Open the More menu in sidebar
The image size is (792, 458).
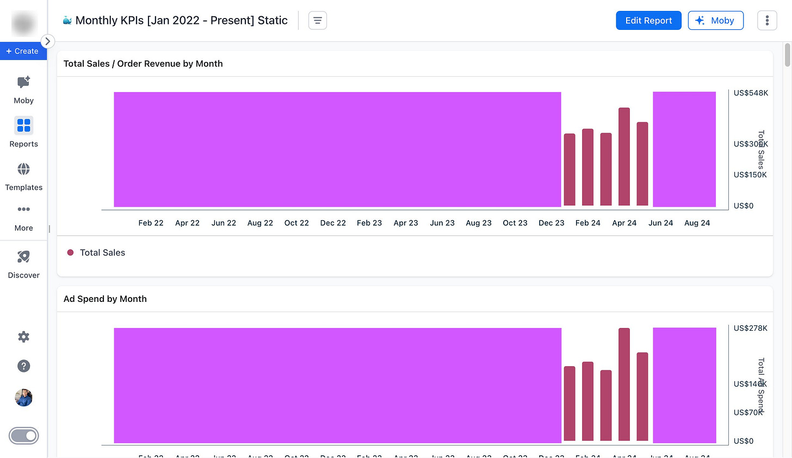(x=23, y=218)
